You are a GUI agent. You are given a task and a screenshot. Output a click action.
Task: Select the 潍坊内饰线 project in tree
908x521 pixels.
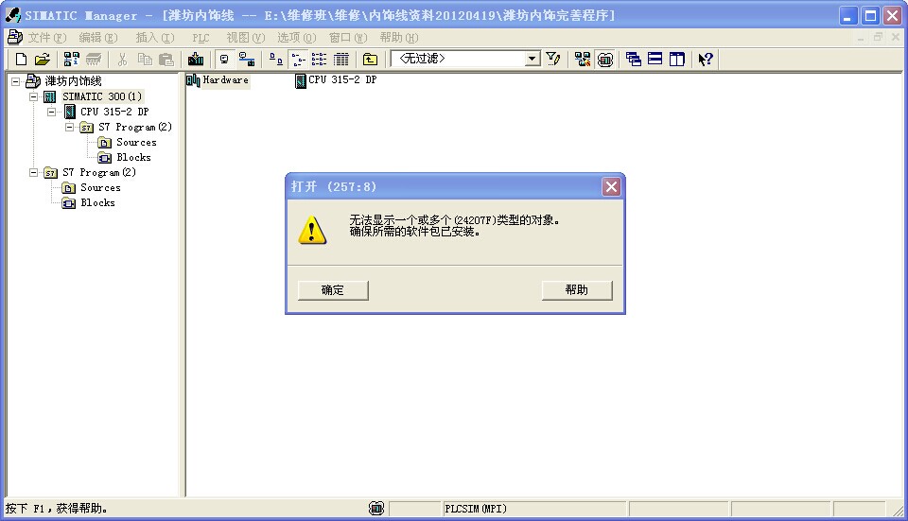pos(73,81)
